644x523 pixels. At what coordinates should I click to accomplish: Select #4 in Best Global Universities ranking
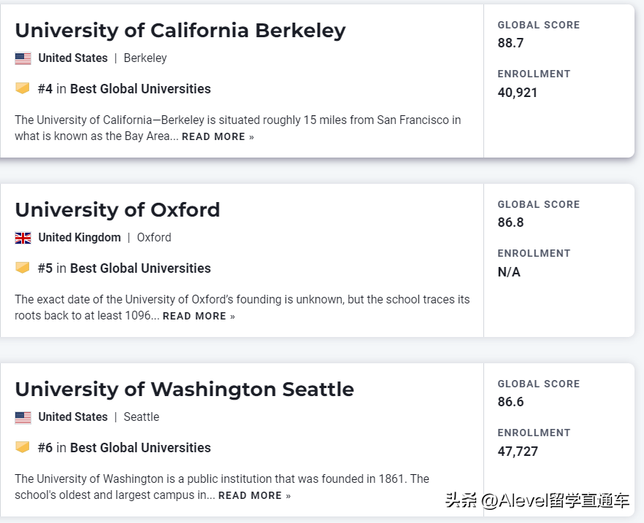(124, 89)
